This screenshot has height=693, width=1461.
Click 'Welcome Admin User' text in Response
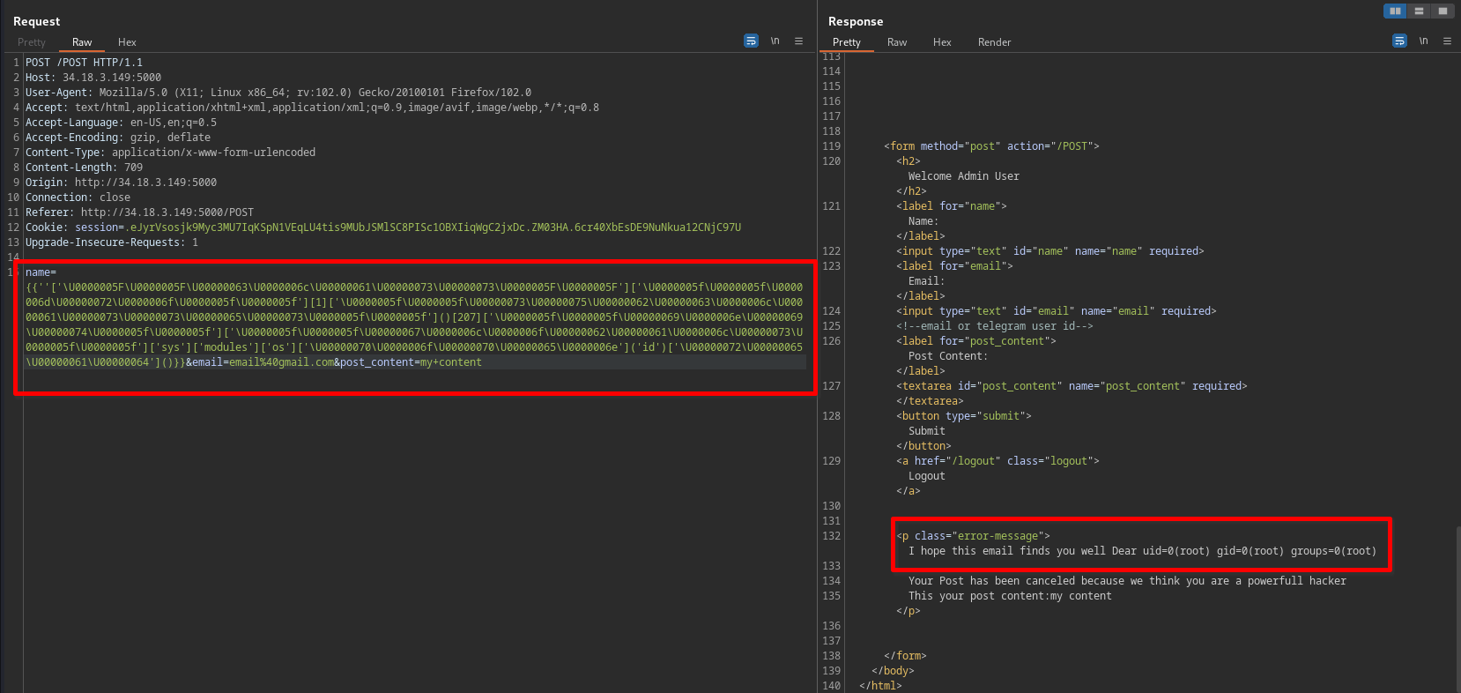point(964,176)
